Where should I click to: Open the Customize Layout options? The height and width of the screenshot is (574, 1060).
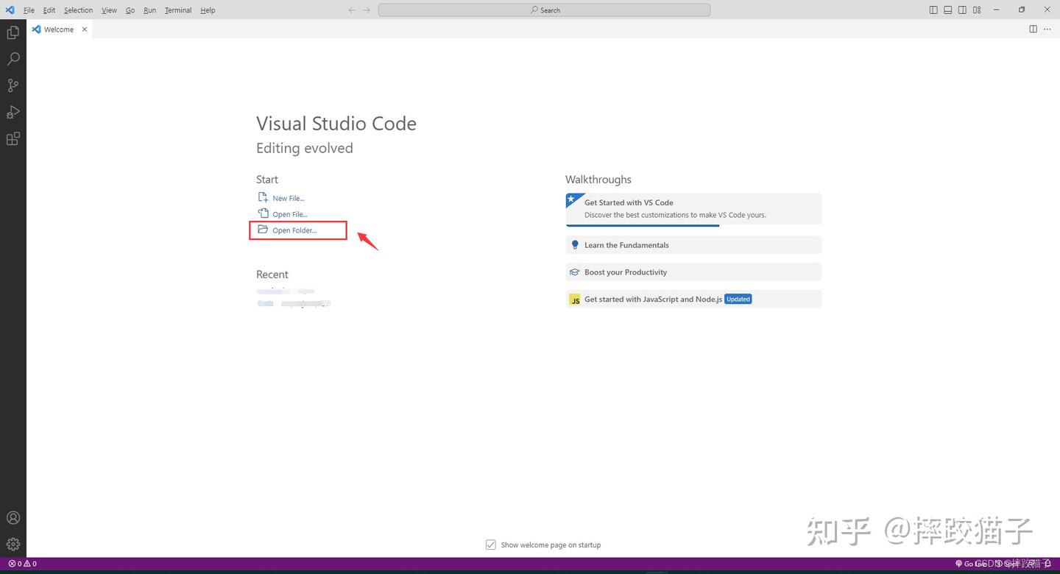(x=977, y=10)
